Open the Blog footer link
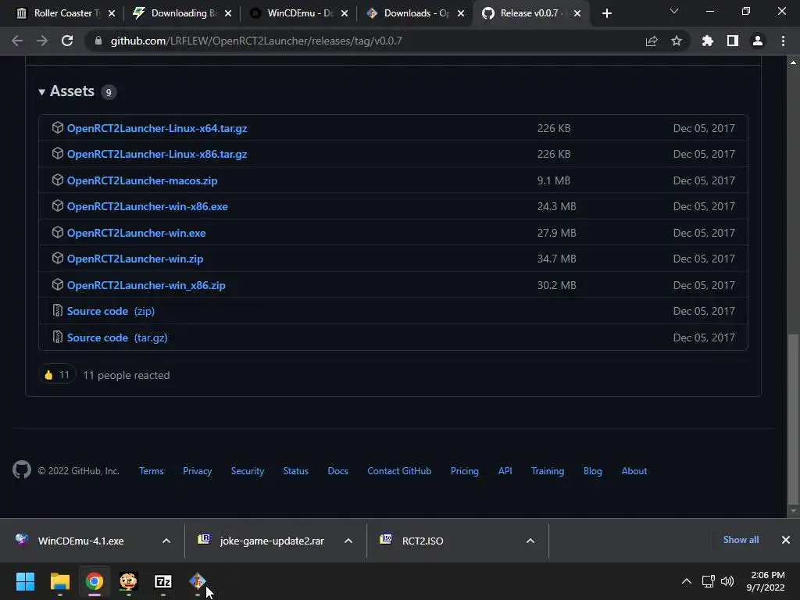This screenshot has width=800, height=600. [593, 471]
